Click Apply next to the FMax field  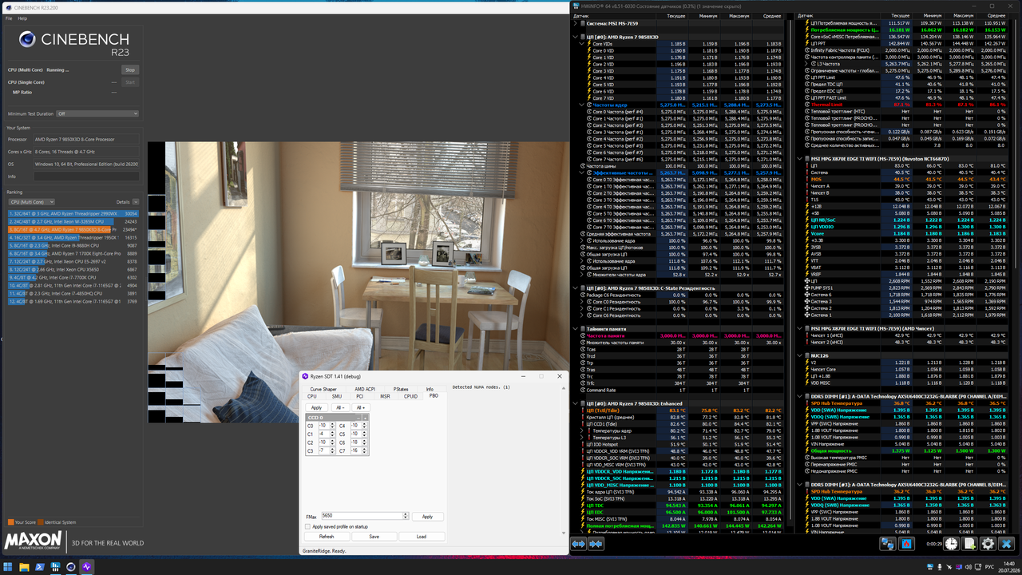pyautogui.click(x=427, y=517)
